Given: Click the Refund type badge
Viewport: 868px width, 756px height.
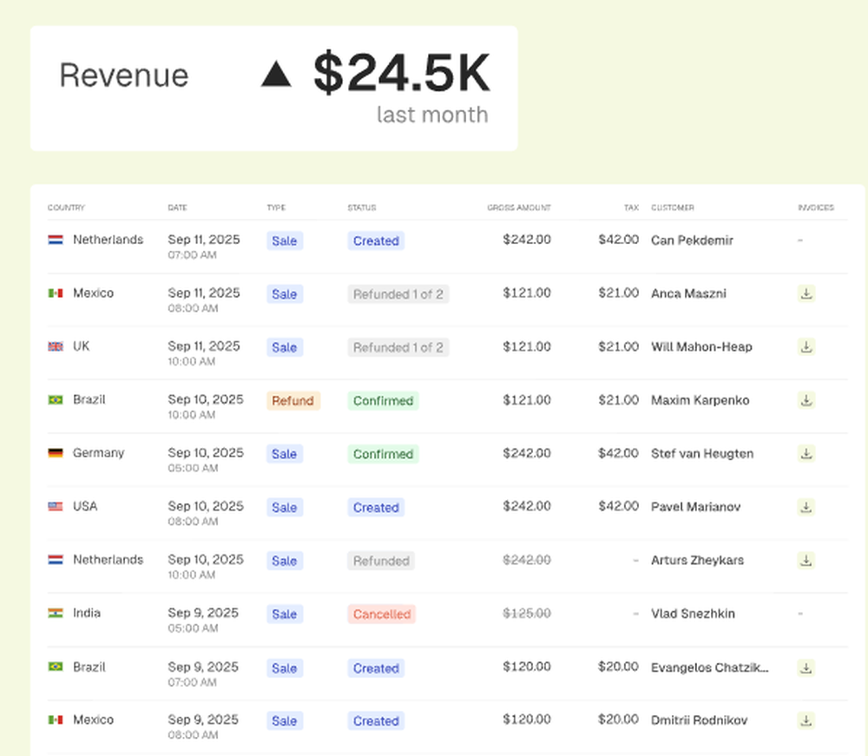Looking at the screenshot, I should point(293,401).
